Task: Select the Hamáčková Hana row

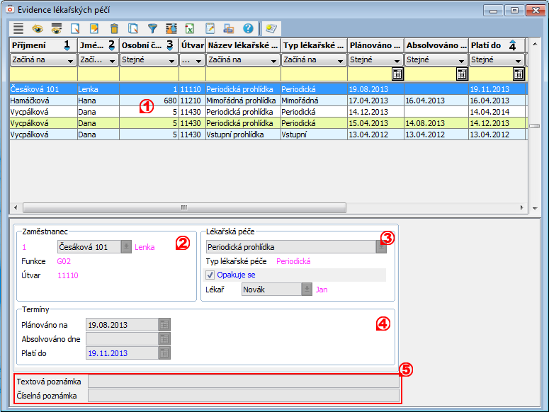Action: click(x=71, y=101)
